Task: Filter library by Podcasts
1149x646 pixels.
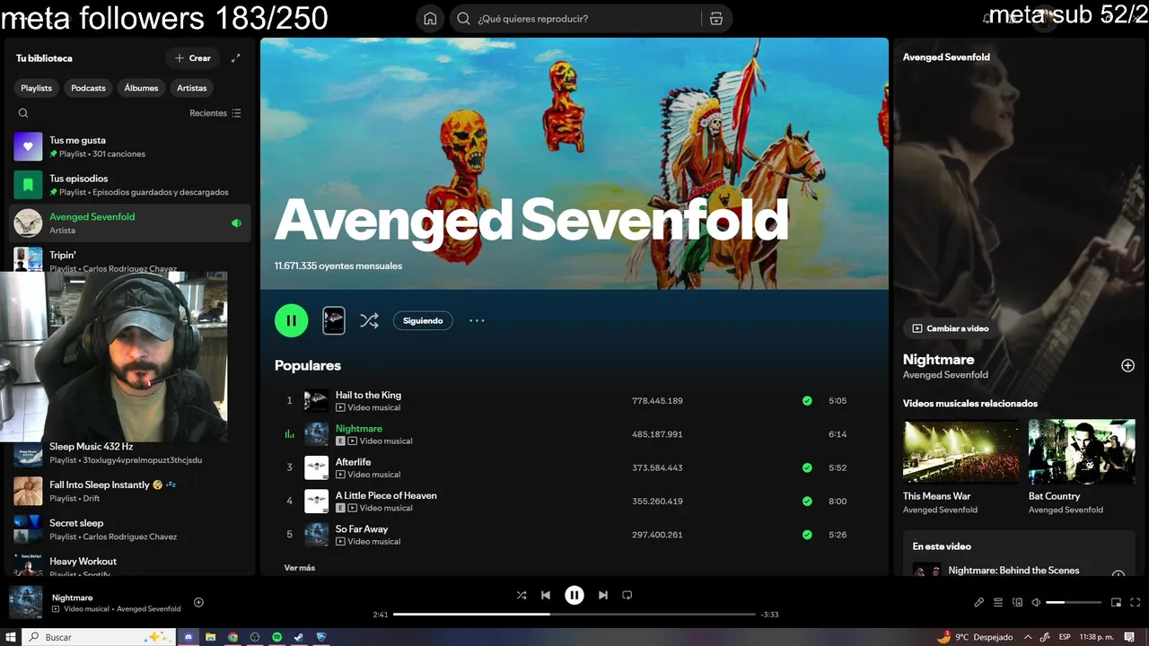Action: (88, 88)
